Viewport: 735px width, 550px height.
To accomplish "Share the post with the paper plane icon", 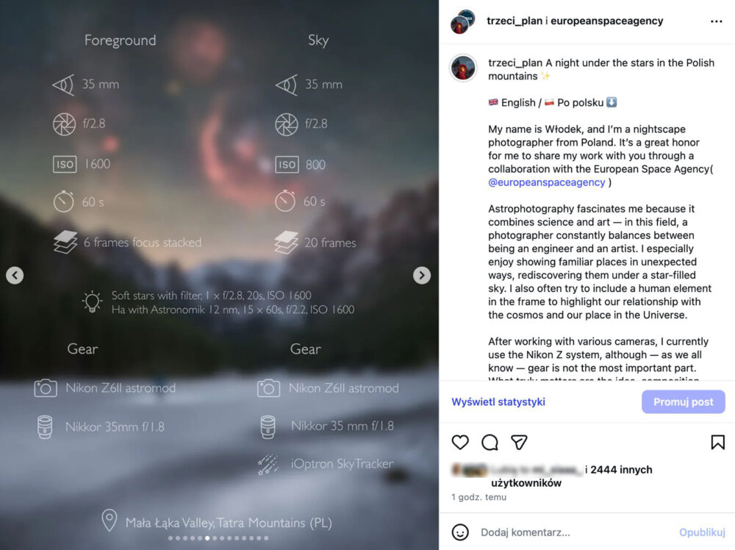I will pyautogui.click(x=520, y=442).
